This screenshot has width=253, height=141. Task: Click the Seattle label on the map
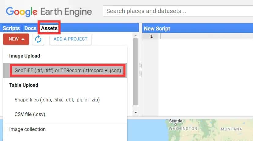(176, 121)
